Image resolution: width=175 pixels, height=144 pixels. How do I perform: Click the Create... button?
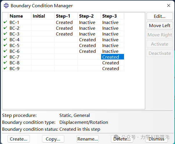19,139
